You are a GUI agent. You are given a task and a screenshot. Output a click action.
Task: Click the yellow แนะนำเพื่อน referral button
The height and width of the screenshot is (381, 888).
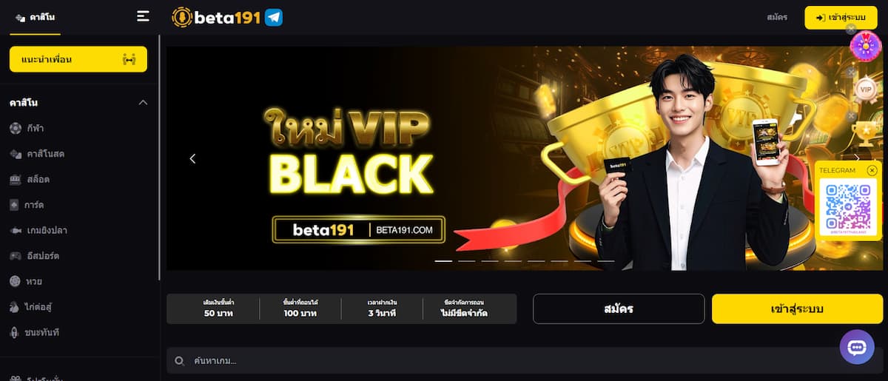click(78, 59)
